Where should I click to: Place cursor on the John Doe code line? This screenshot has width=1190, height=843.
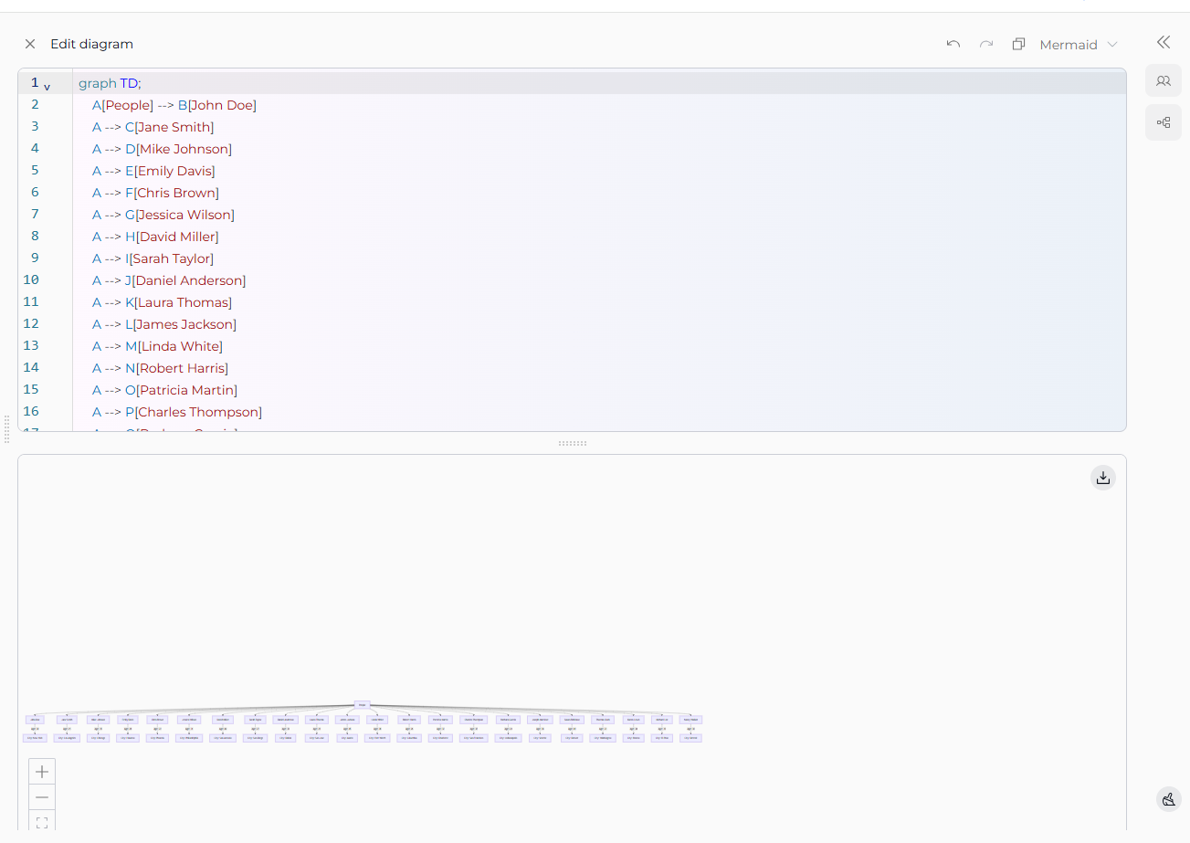tap(174, 105)
